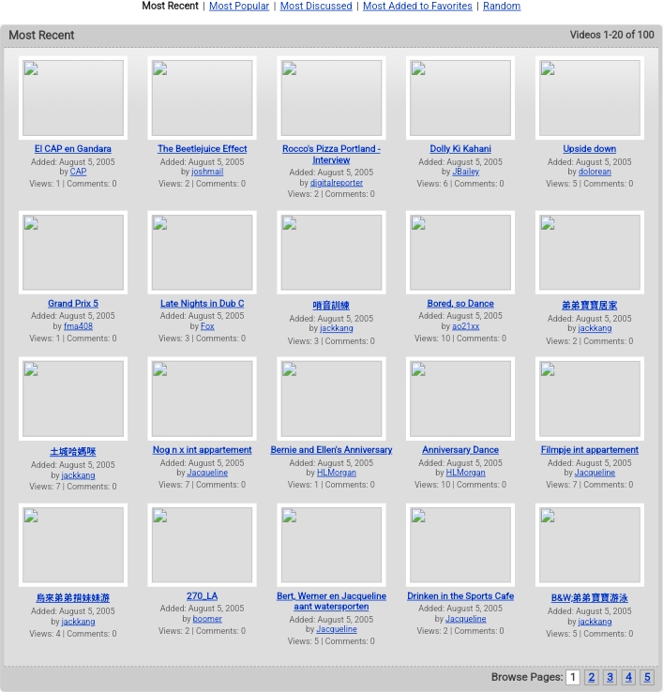Viewport: 663px width, 692px height.
Task: Open the Grand Prix 5 thumbnail
Action: coord(73,252)
